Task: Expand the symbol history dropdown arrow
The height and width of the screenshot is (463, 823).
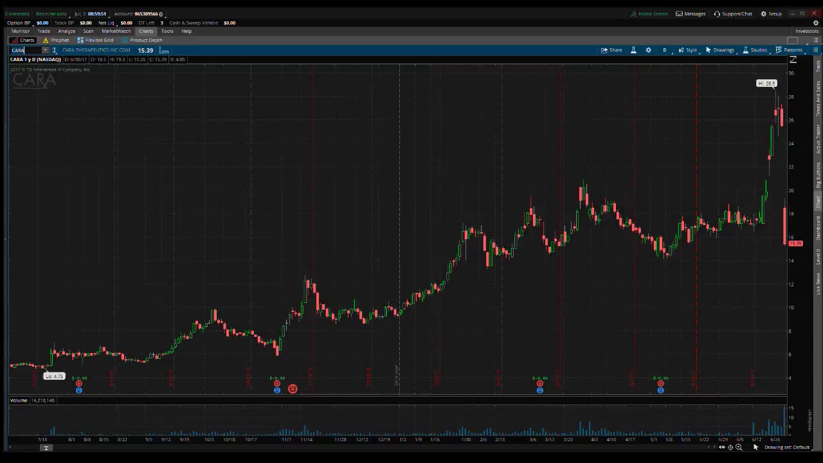Action: (x=45, y=50)
